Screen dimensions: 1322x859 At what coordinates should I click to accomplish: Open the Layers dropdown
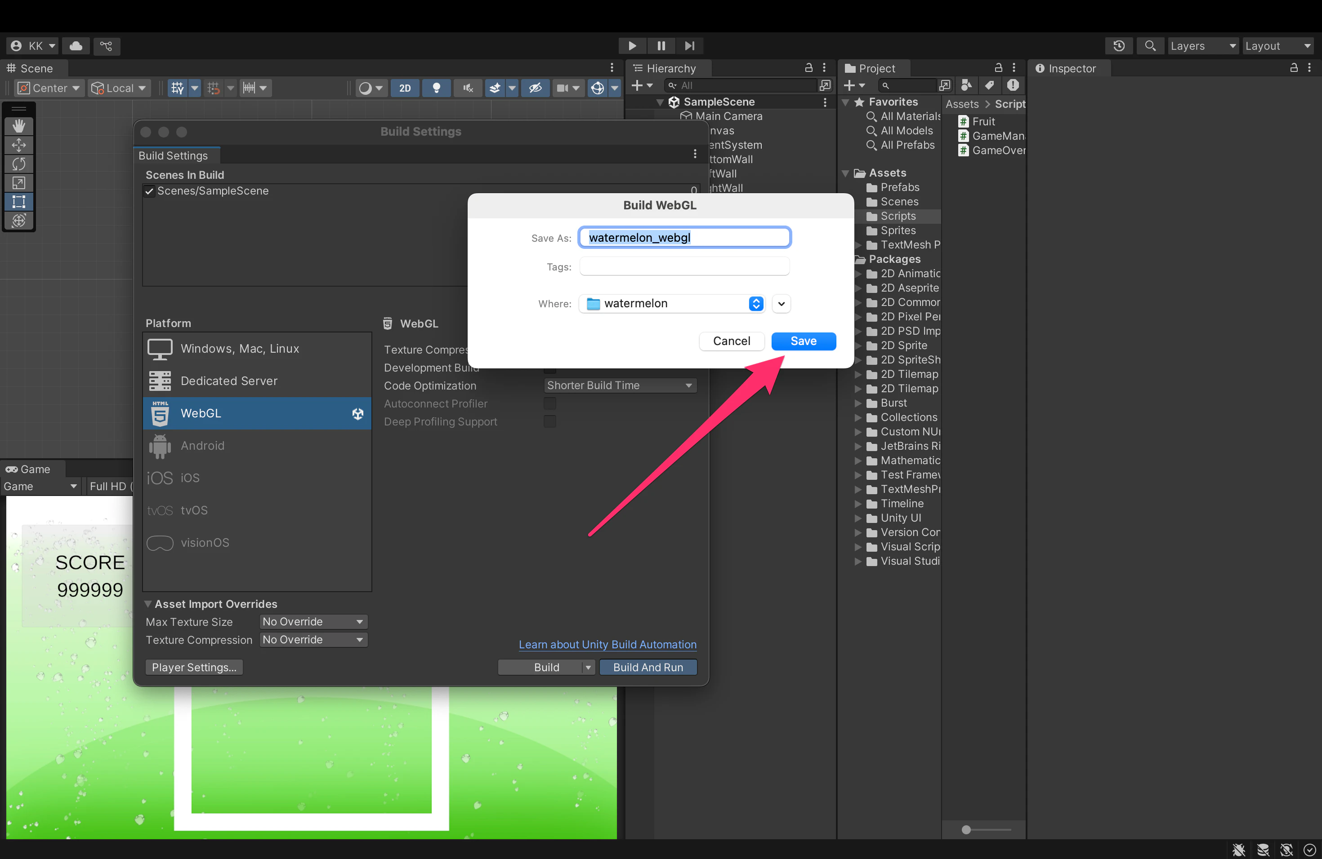[1203, 45]
